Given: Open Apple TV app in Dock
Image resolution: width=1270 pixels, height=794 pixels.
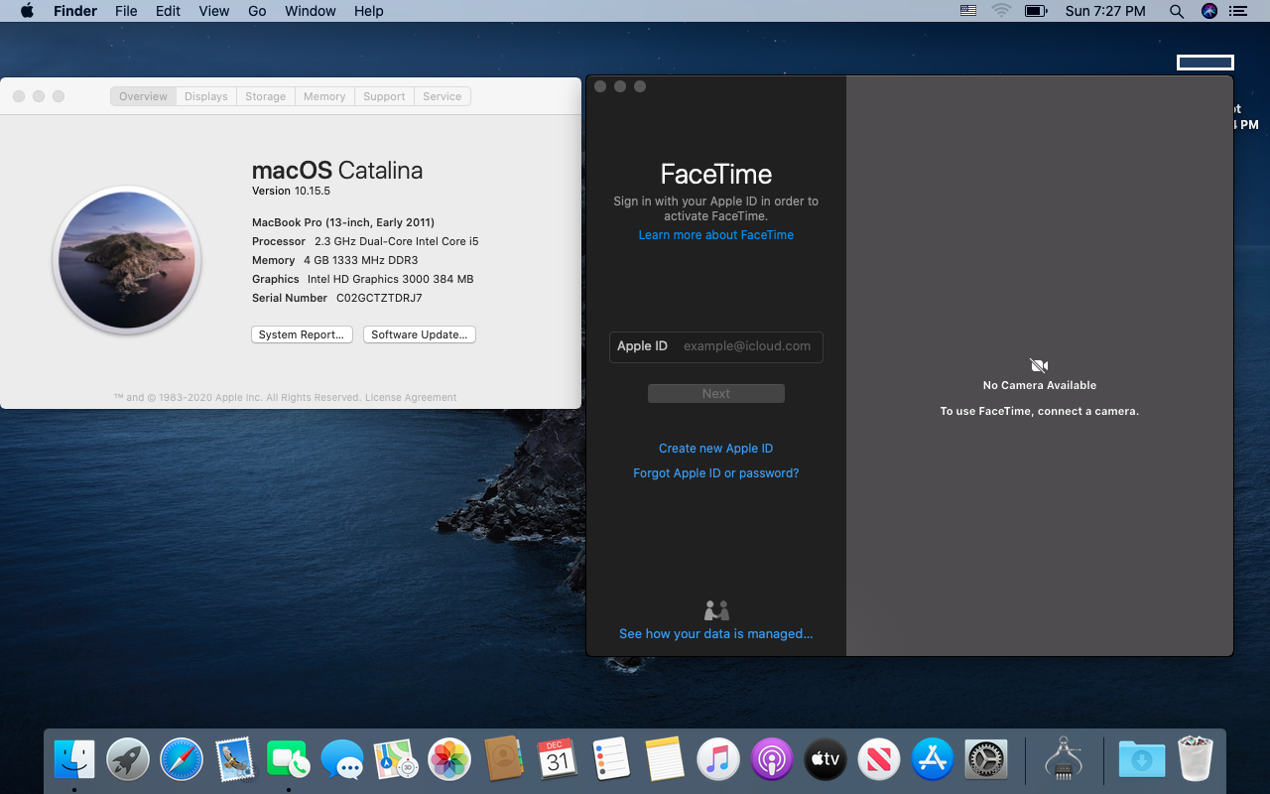Looking at the screenshot, I should coord(825,760).
